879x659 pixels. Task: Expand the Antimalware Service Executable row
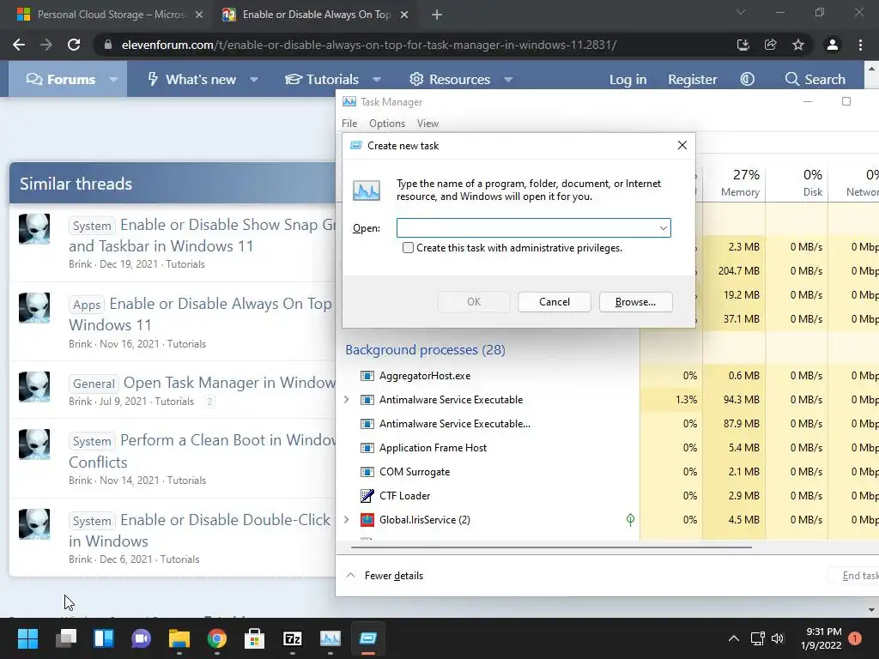347,400
